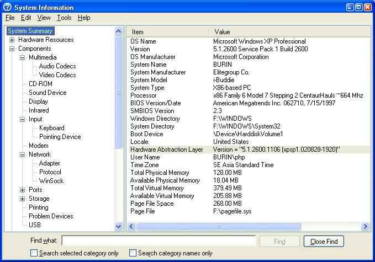
Task: Click the value 'Elitegroup Co.'
Action: [231, 72]
